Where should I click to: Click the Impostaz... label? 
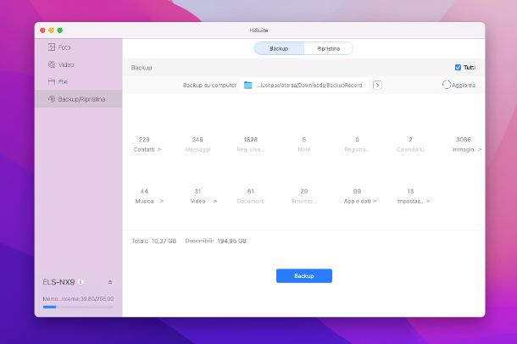pos(410,201)
